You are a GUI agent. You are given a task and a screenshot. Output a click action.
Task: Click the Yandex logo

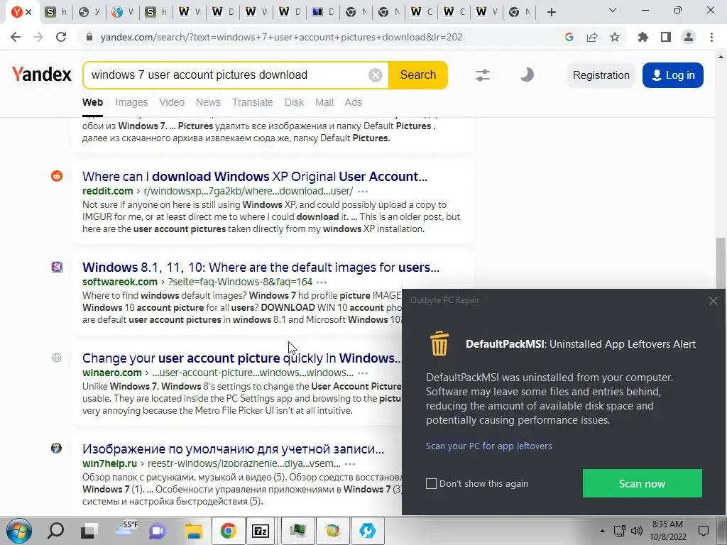tap(42, 74)
